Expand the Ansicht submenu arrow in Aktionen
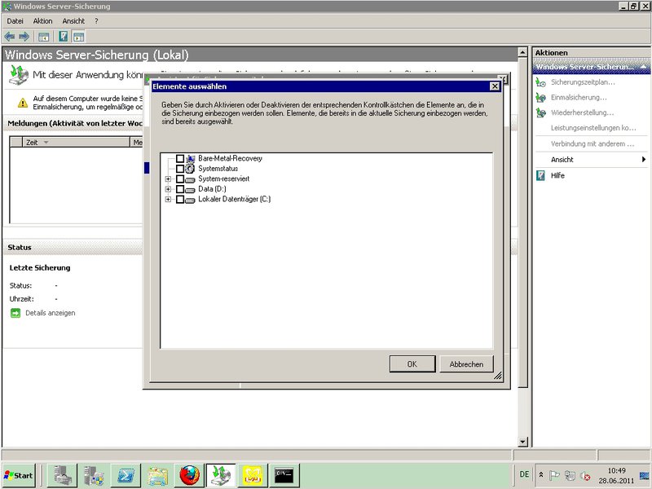652x489 pixels. [x=644, y=159]
